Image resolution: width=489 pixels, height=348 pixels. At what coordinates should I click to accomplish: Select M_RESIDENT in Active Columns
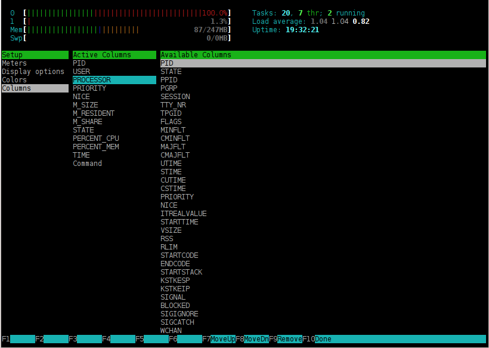(94, 113)
